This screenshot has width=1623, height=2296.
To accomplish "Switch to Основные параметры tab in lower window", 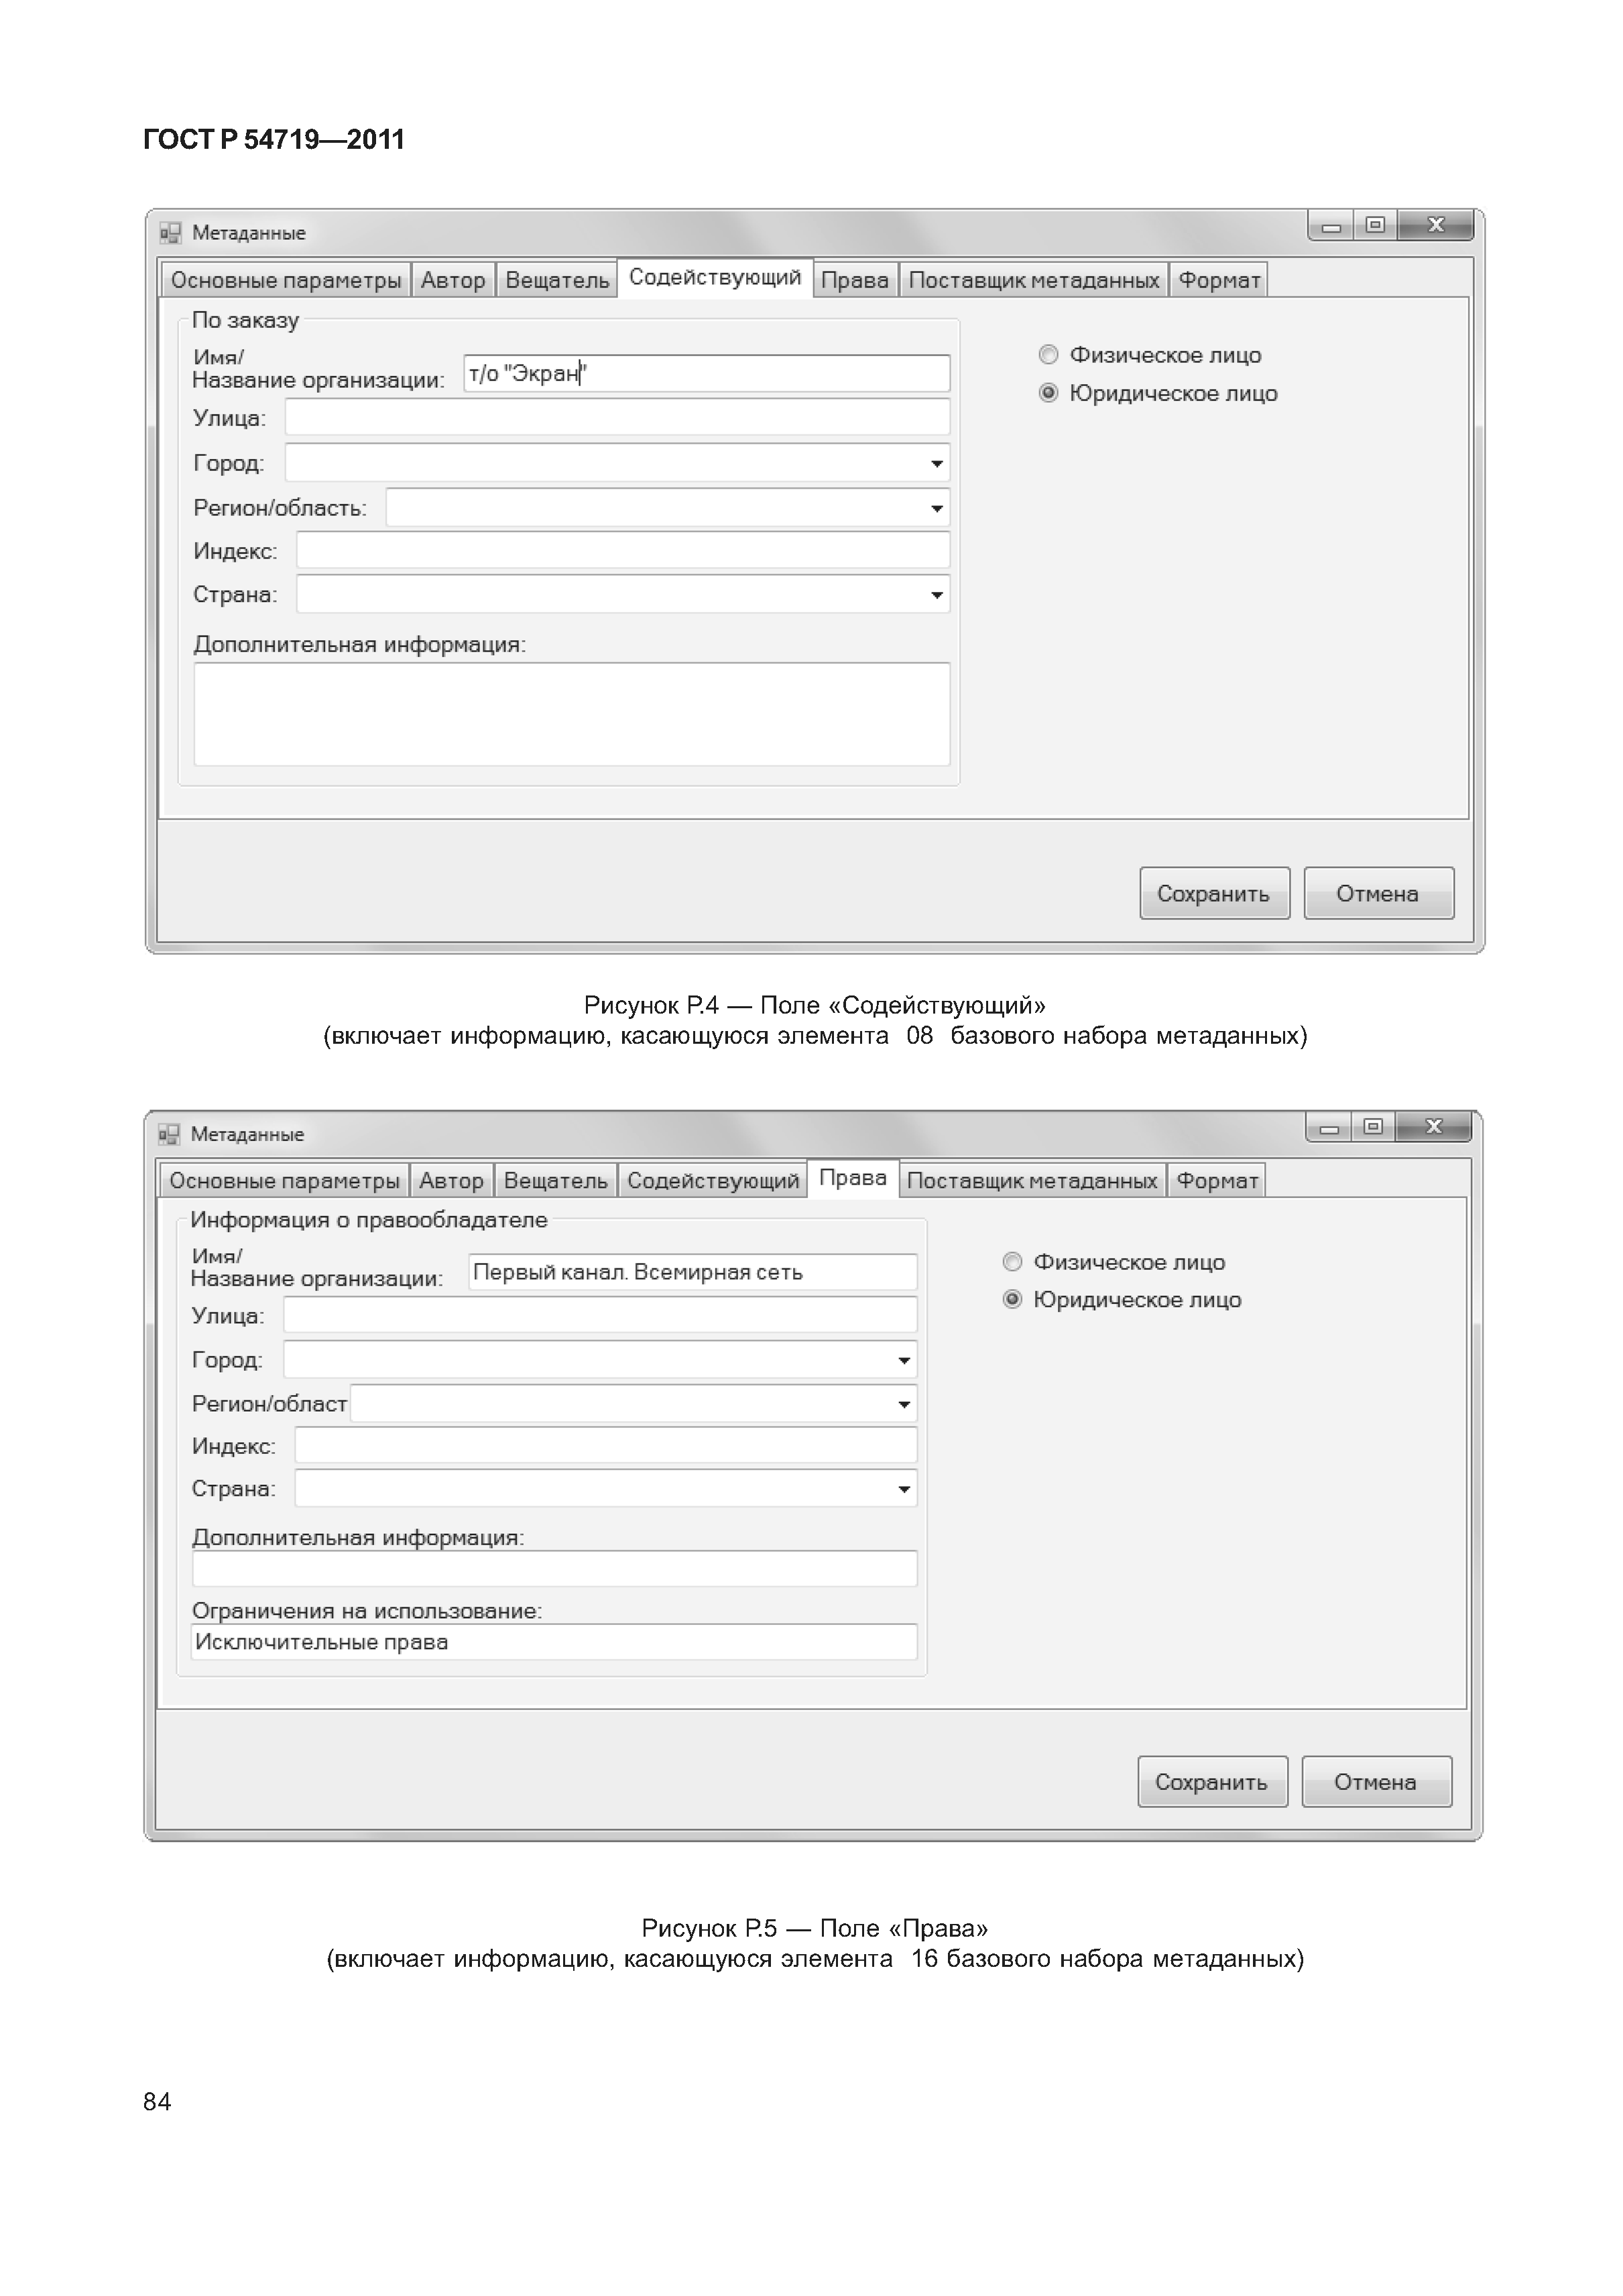I will tap(284, 1181).
